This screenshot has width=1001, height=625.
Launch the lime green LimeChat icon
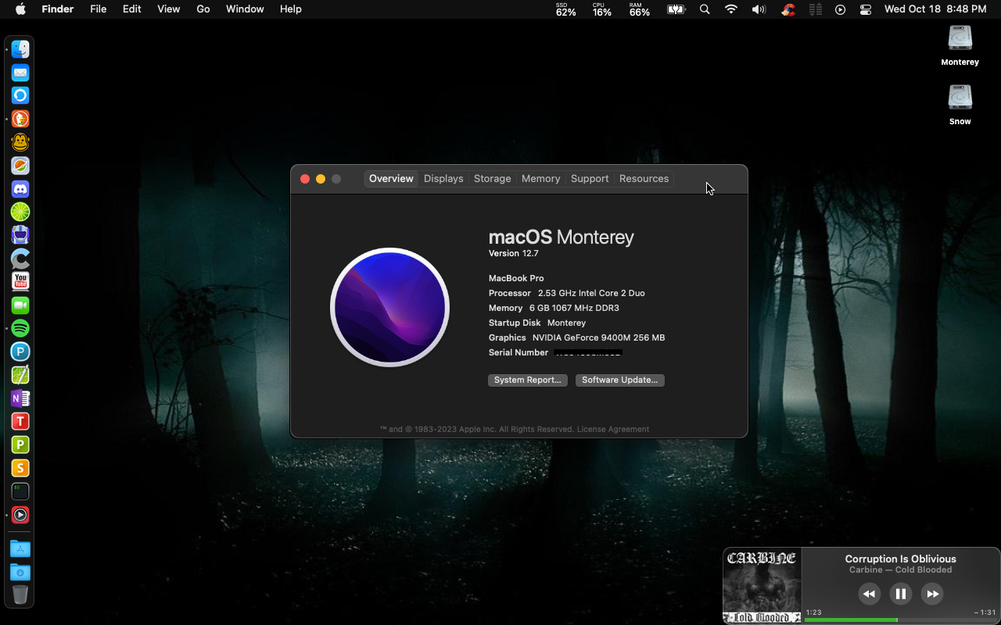click(x=20, y=212)
